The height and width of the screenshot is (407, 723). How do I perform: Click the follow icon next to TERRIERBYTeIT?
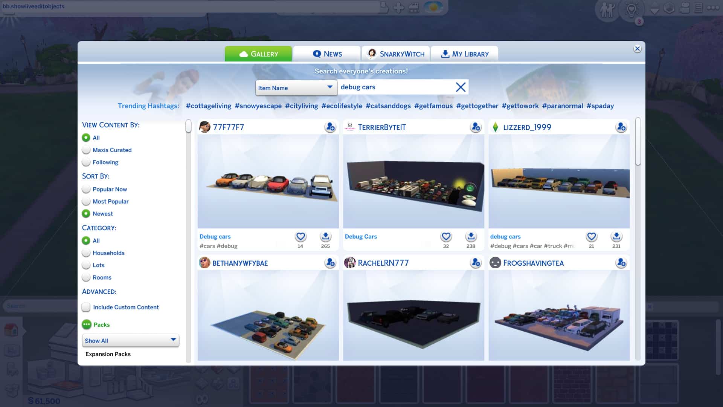point(475,127)
